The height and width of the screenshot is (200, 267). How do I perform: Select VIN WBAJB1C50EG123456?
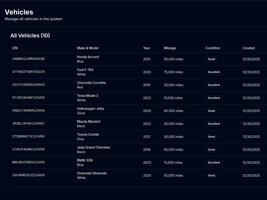(x=28, y=162)
